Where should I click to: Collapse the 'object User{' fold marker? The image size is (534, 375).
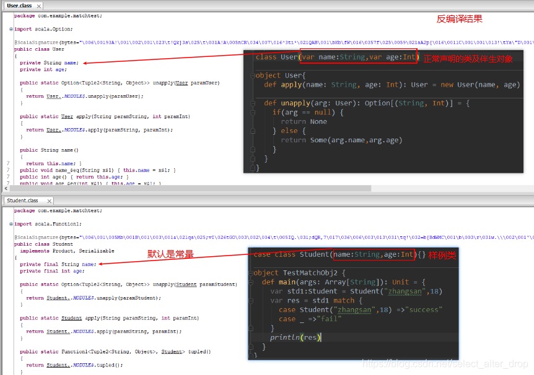pyautogui.click(x=253, y=75)
